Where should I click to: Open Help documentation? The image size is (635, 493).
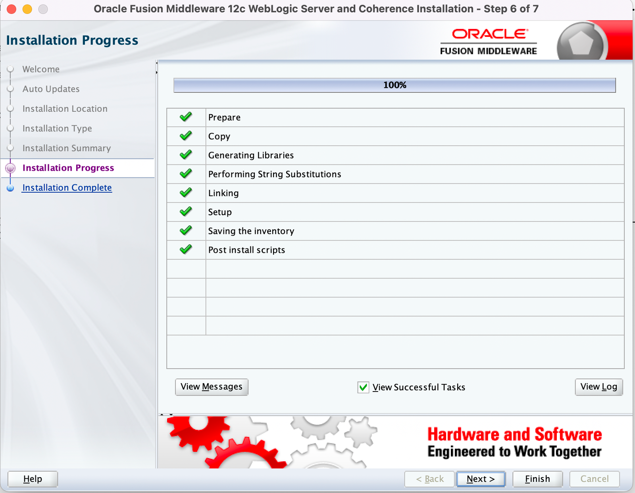click(32, 479)
